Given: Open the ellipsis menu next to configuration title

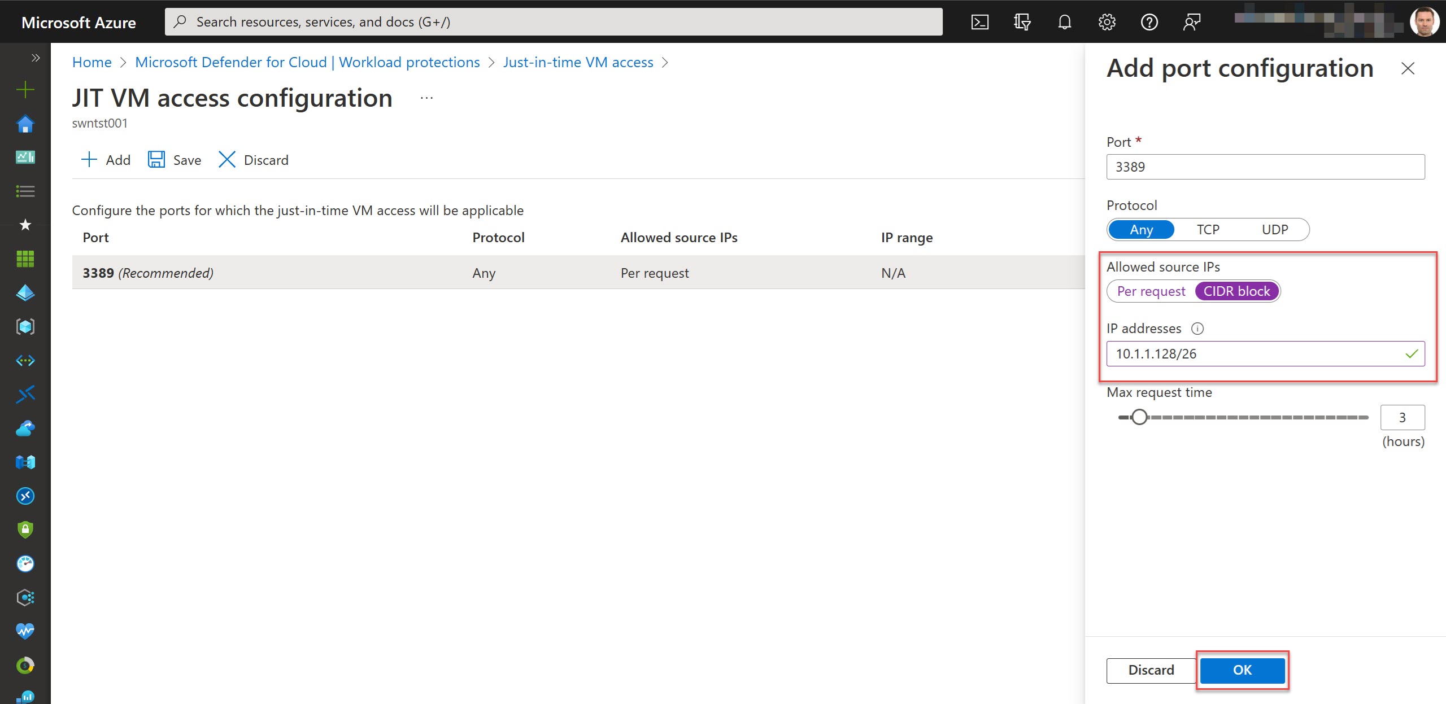Looking at the screenshot, I should pos(426,97).
